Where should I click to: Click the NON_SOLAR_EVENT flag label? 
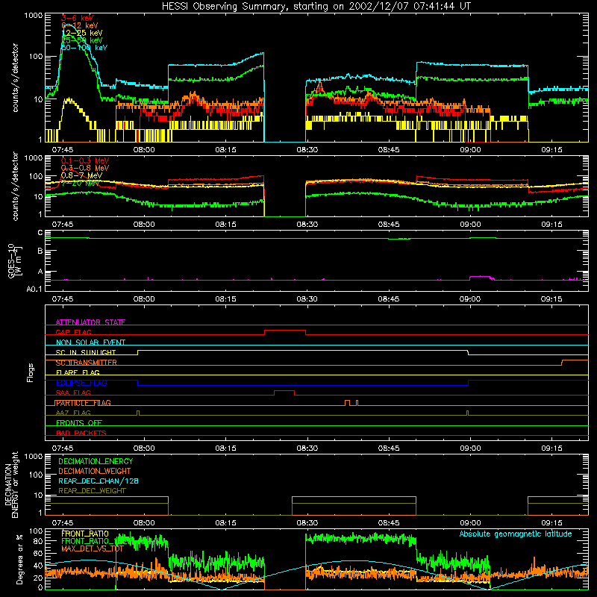90,343
